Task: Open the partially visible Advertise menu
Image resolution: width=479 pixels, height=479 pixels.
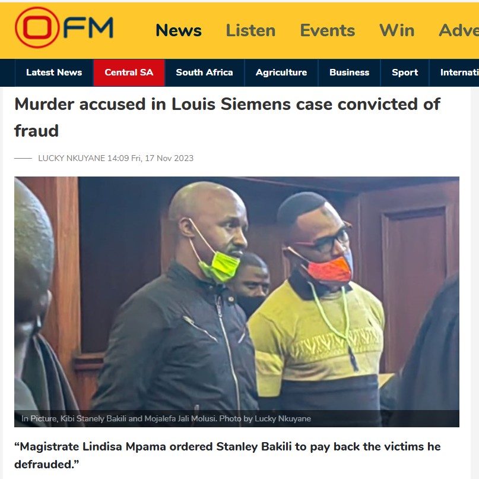Action: point(459,30)
